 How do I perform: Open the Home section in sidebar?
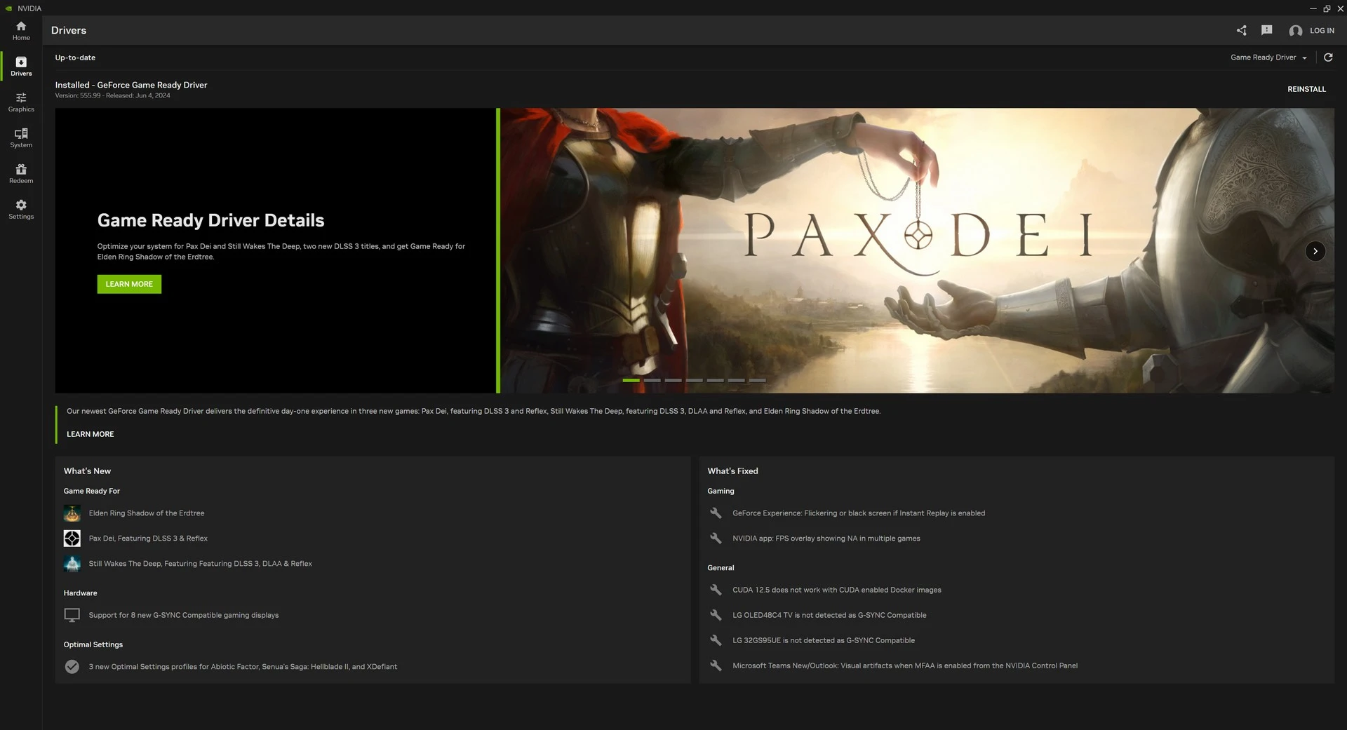[21, 30]
